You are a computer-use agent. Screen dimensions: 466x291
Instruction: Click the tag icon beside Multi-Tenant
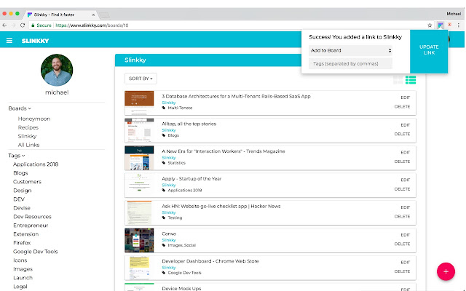163,108
